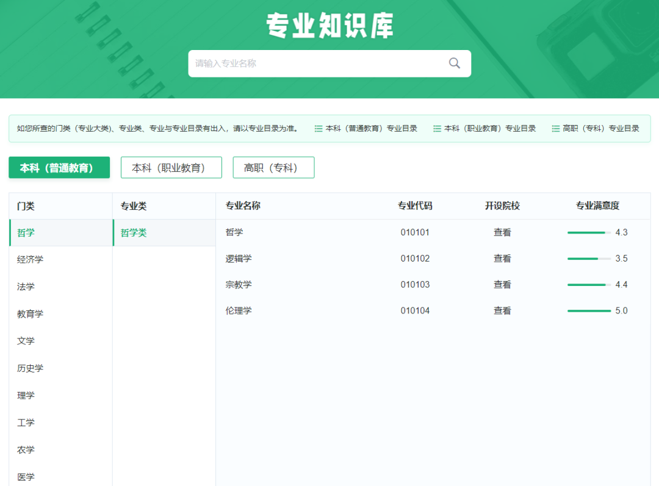Screen dimensions: 659x486
Task: Select 经济学 in the category sidebar
Action: tap(27, 259)
